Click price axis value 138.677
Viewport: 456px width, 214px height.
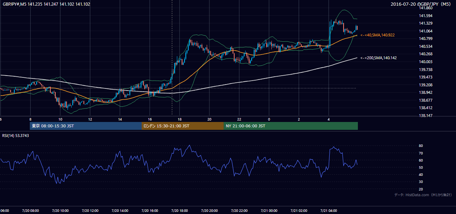[426, 100]
